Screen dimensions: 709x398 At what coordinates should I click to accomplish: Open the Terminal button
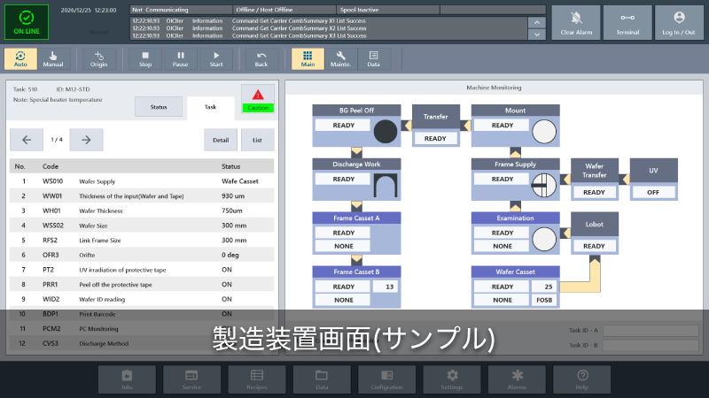coord(627,22)
